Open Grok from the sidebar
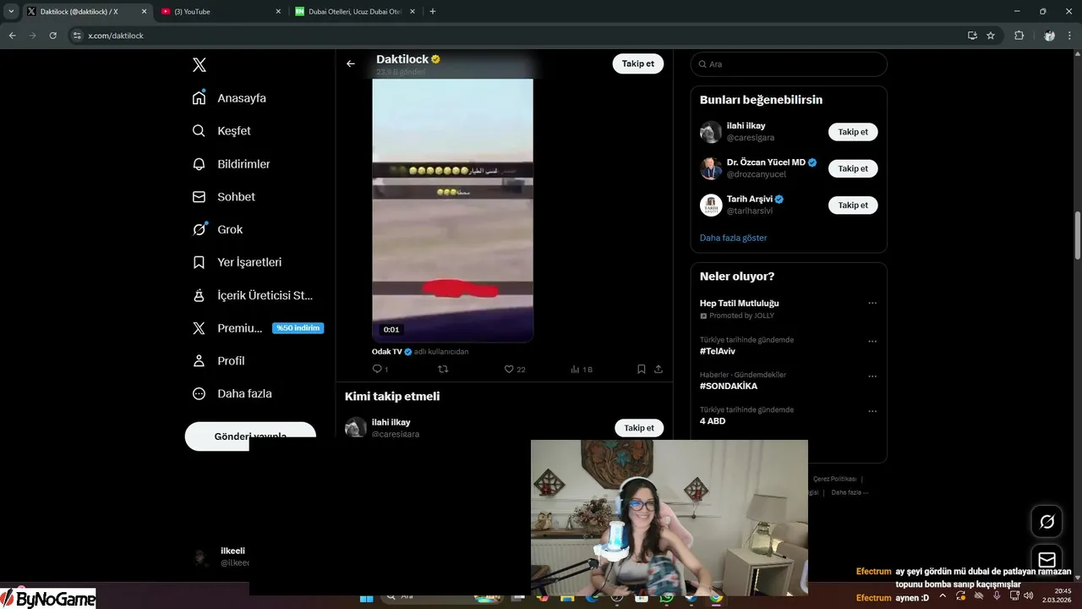Screen dimensions: 1082x609 [x=218, y=229]
